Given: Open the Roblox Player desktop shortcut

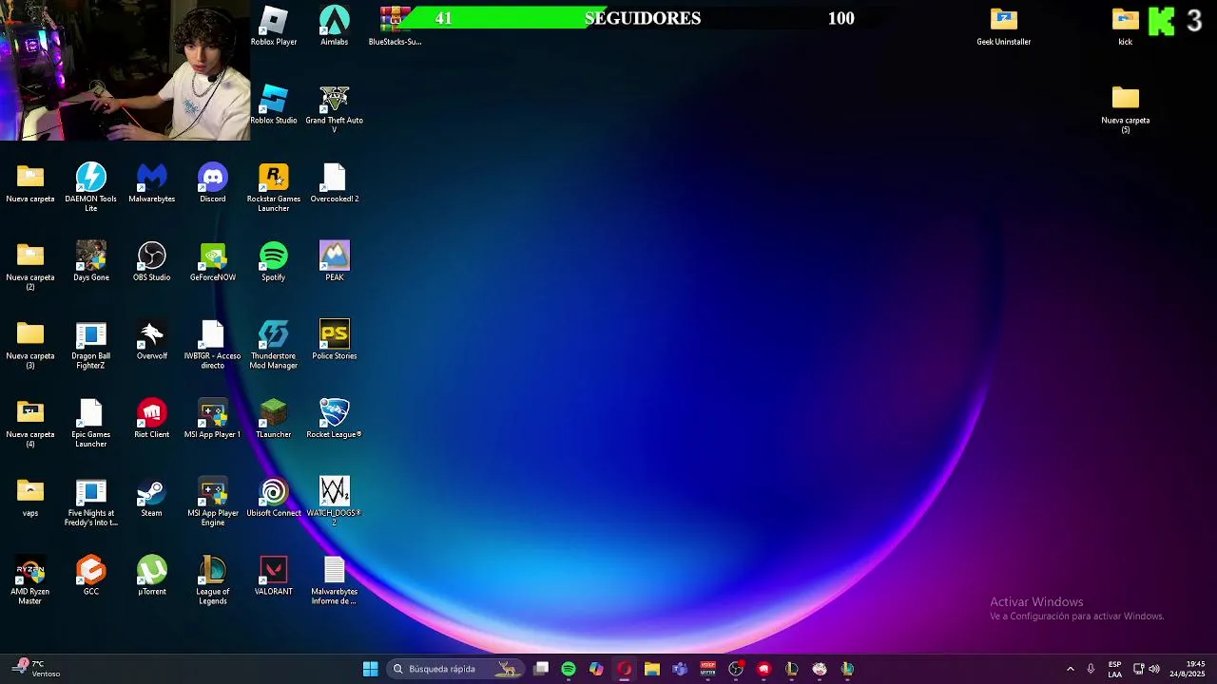Looking at the screenshot, I should [x=274, y=26].
